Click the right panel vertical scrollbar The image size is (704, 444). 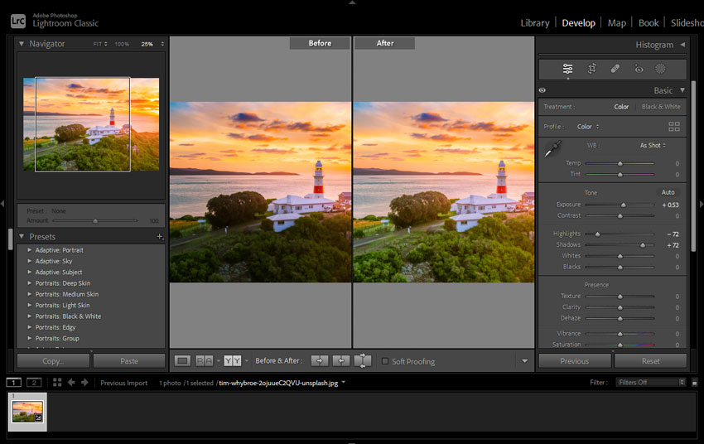694,166
